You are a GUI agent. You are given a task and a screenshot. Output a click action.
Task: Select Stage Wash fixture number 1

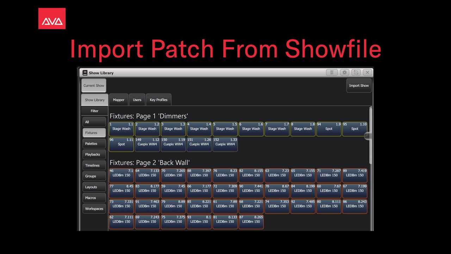[x=121, y=129]
